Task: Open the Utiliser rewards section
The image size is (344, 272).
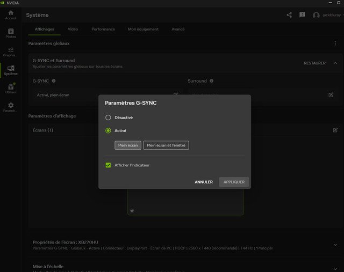Action: coord(11,89)
